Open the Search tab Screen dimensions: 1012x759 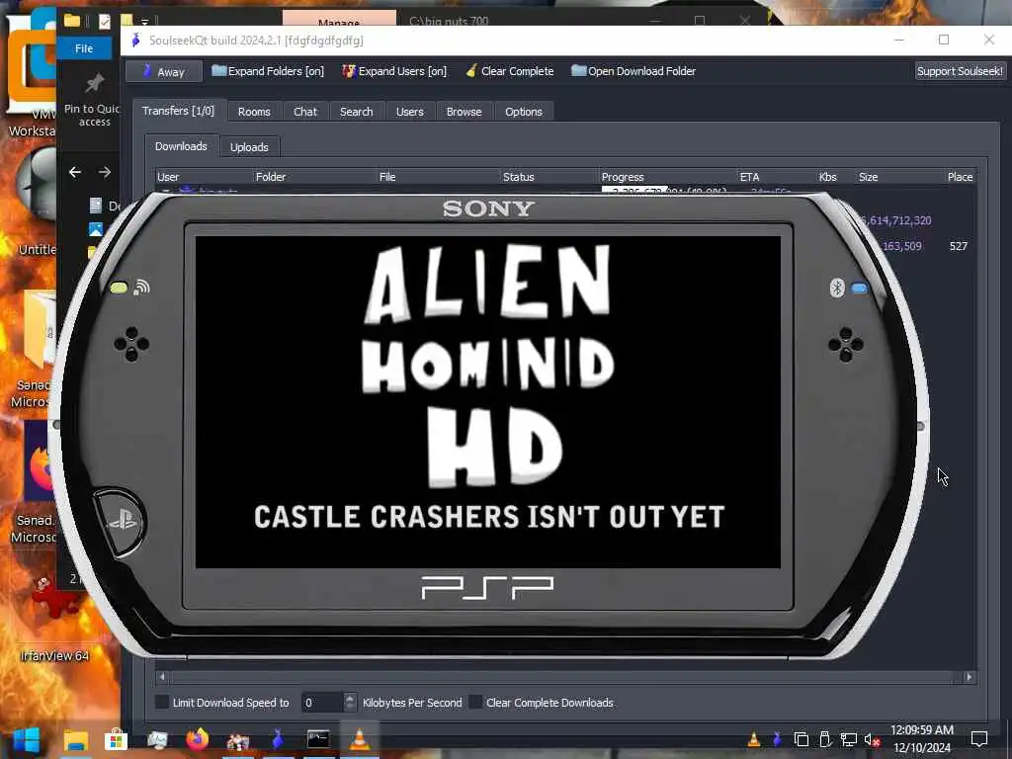(x=356, y=112)
